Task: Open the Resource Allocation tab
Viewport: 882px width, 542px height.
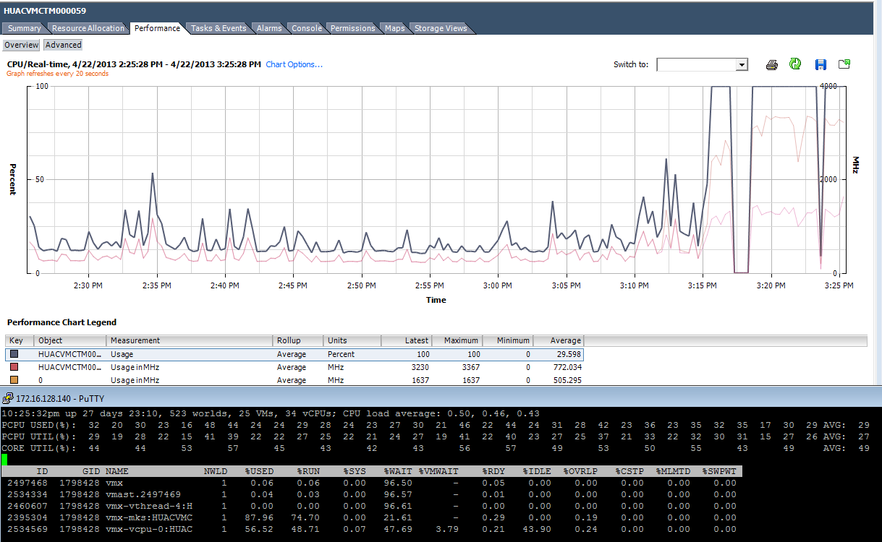Action: (x=88, y=28)
